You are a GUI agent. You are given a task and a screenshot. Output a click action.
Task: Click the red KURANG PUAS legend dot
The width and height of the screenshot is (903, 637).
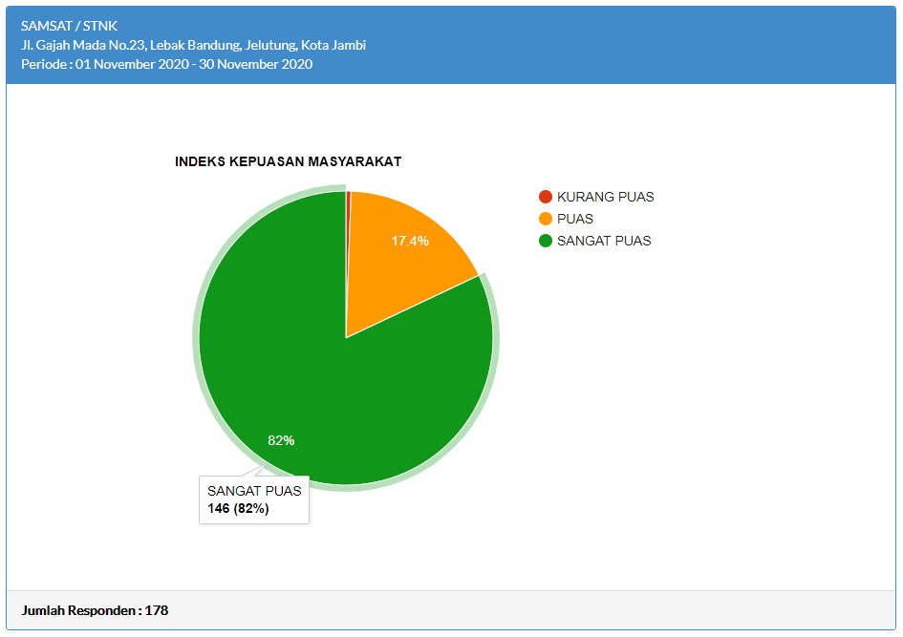coord(546,197)
